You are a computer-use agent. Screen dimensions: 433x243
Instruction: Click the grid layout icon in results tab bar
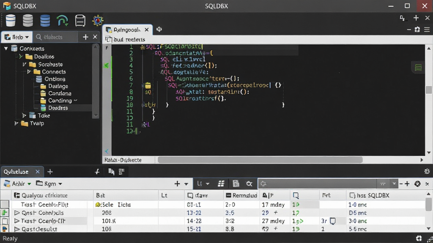tap(121, 172)
